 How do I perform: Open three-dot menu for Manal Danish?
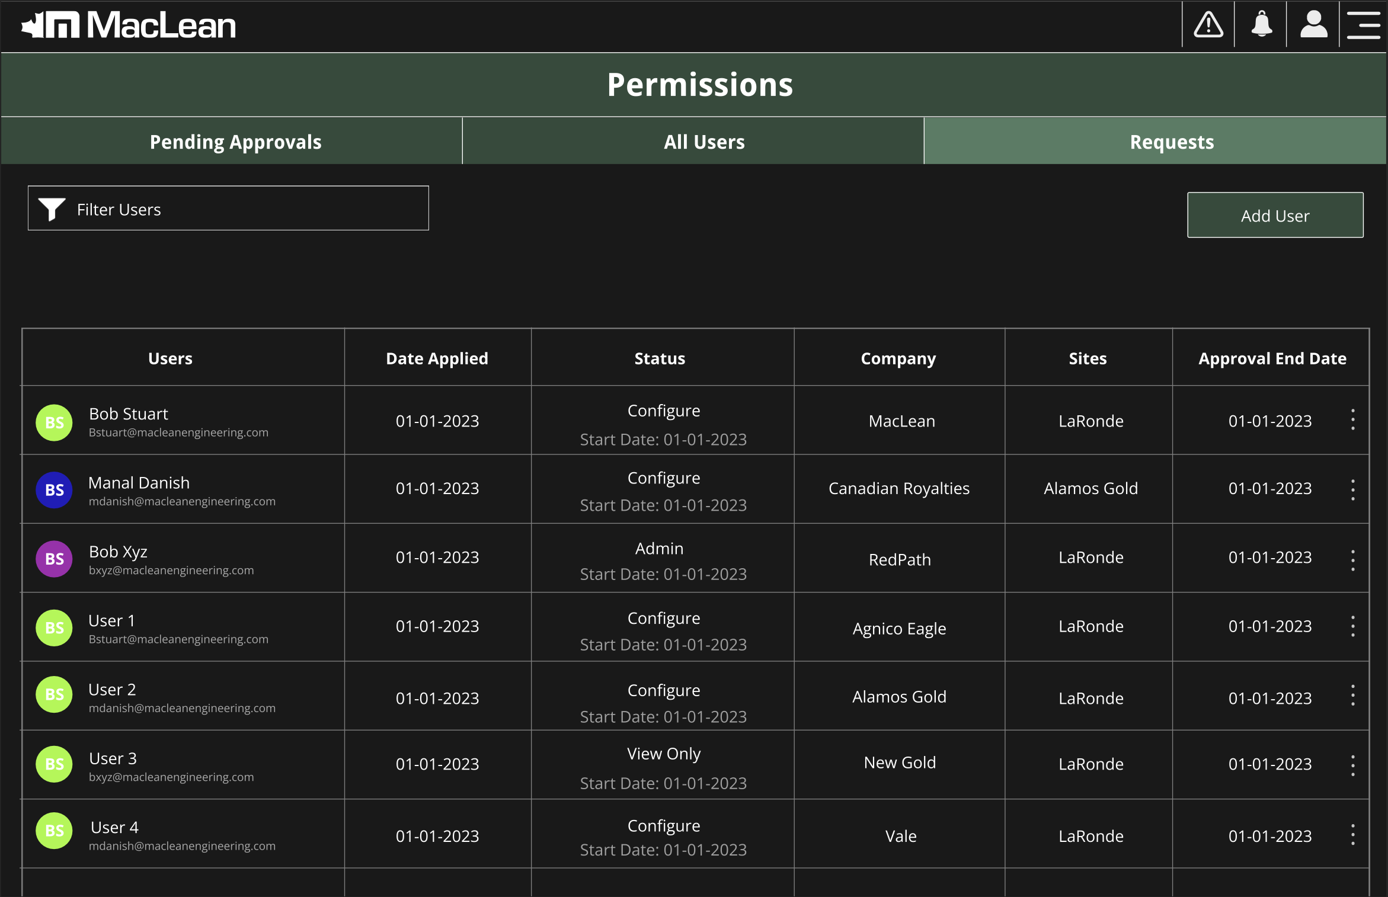pos(1352,489)
